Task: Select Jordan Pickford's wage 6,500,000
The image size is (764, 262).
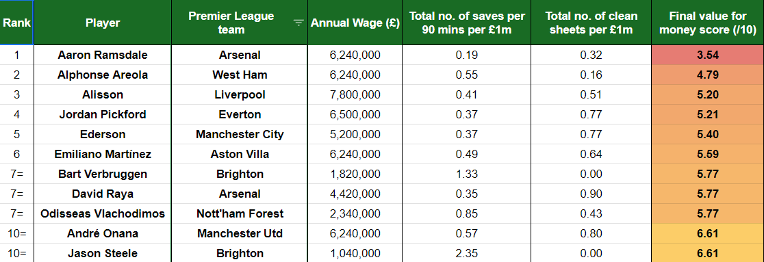Action: coord(355,114)
